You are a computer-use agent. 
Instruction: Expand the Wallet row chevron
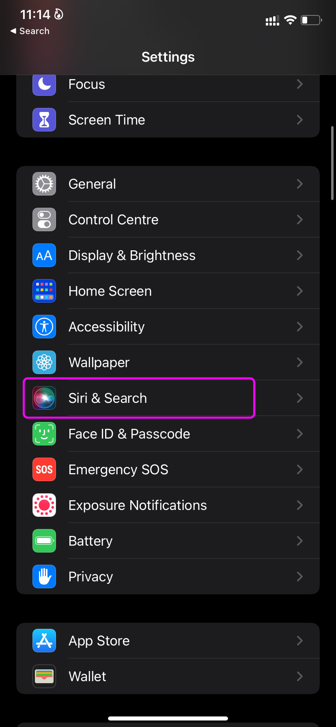[x=300, y=676]
